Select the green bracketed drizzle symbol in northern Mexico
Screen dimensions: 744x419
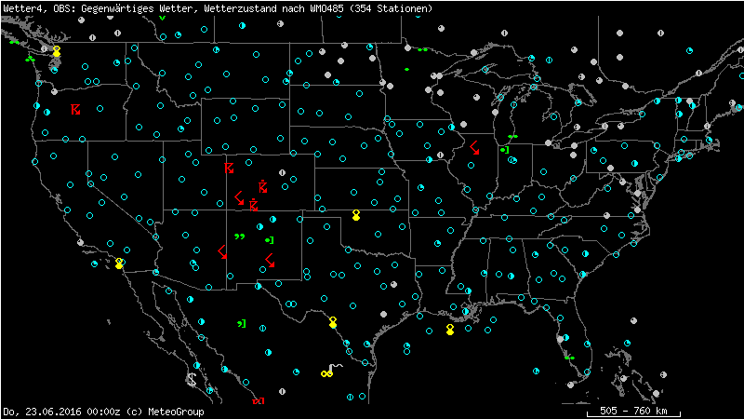pyautogui.click(x=242, y=324)
